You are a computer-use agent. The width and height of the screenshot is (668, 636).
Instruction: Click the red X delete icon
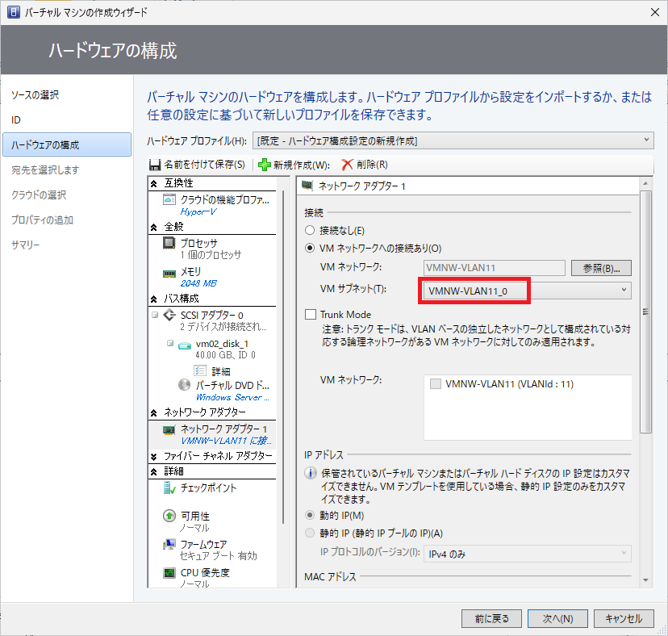[348, 165]
